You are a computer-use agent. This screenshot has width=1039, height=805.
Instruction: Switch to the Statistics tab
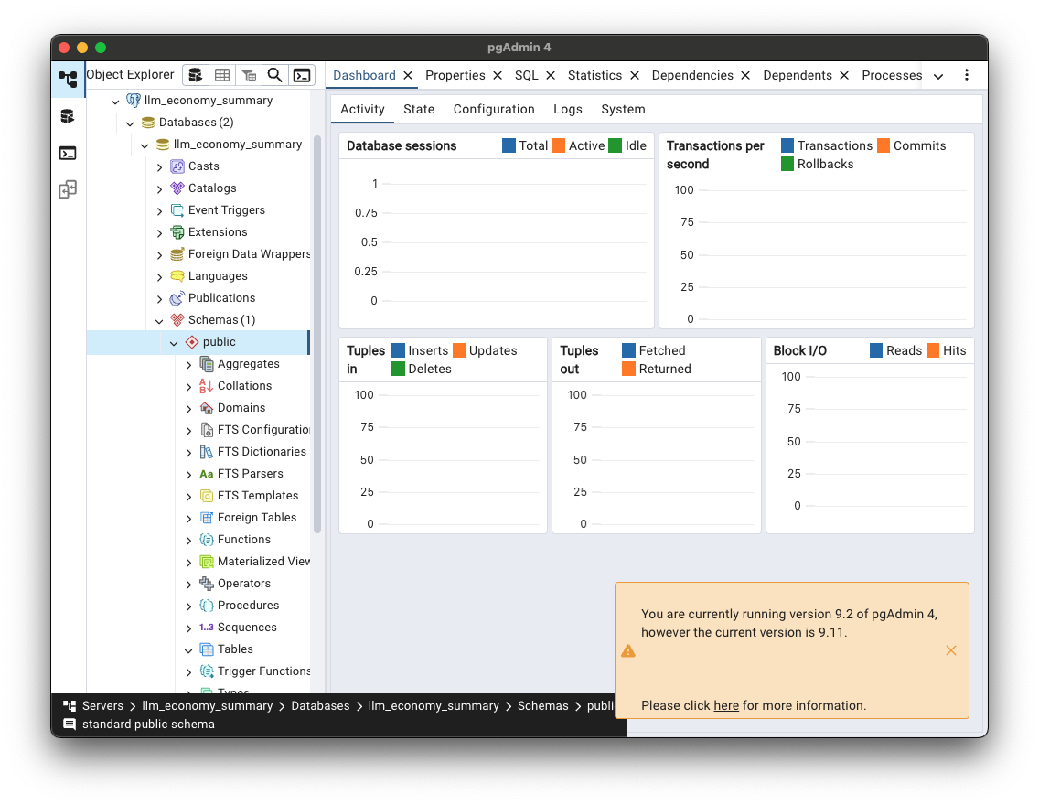coord(595,76)
